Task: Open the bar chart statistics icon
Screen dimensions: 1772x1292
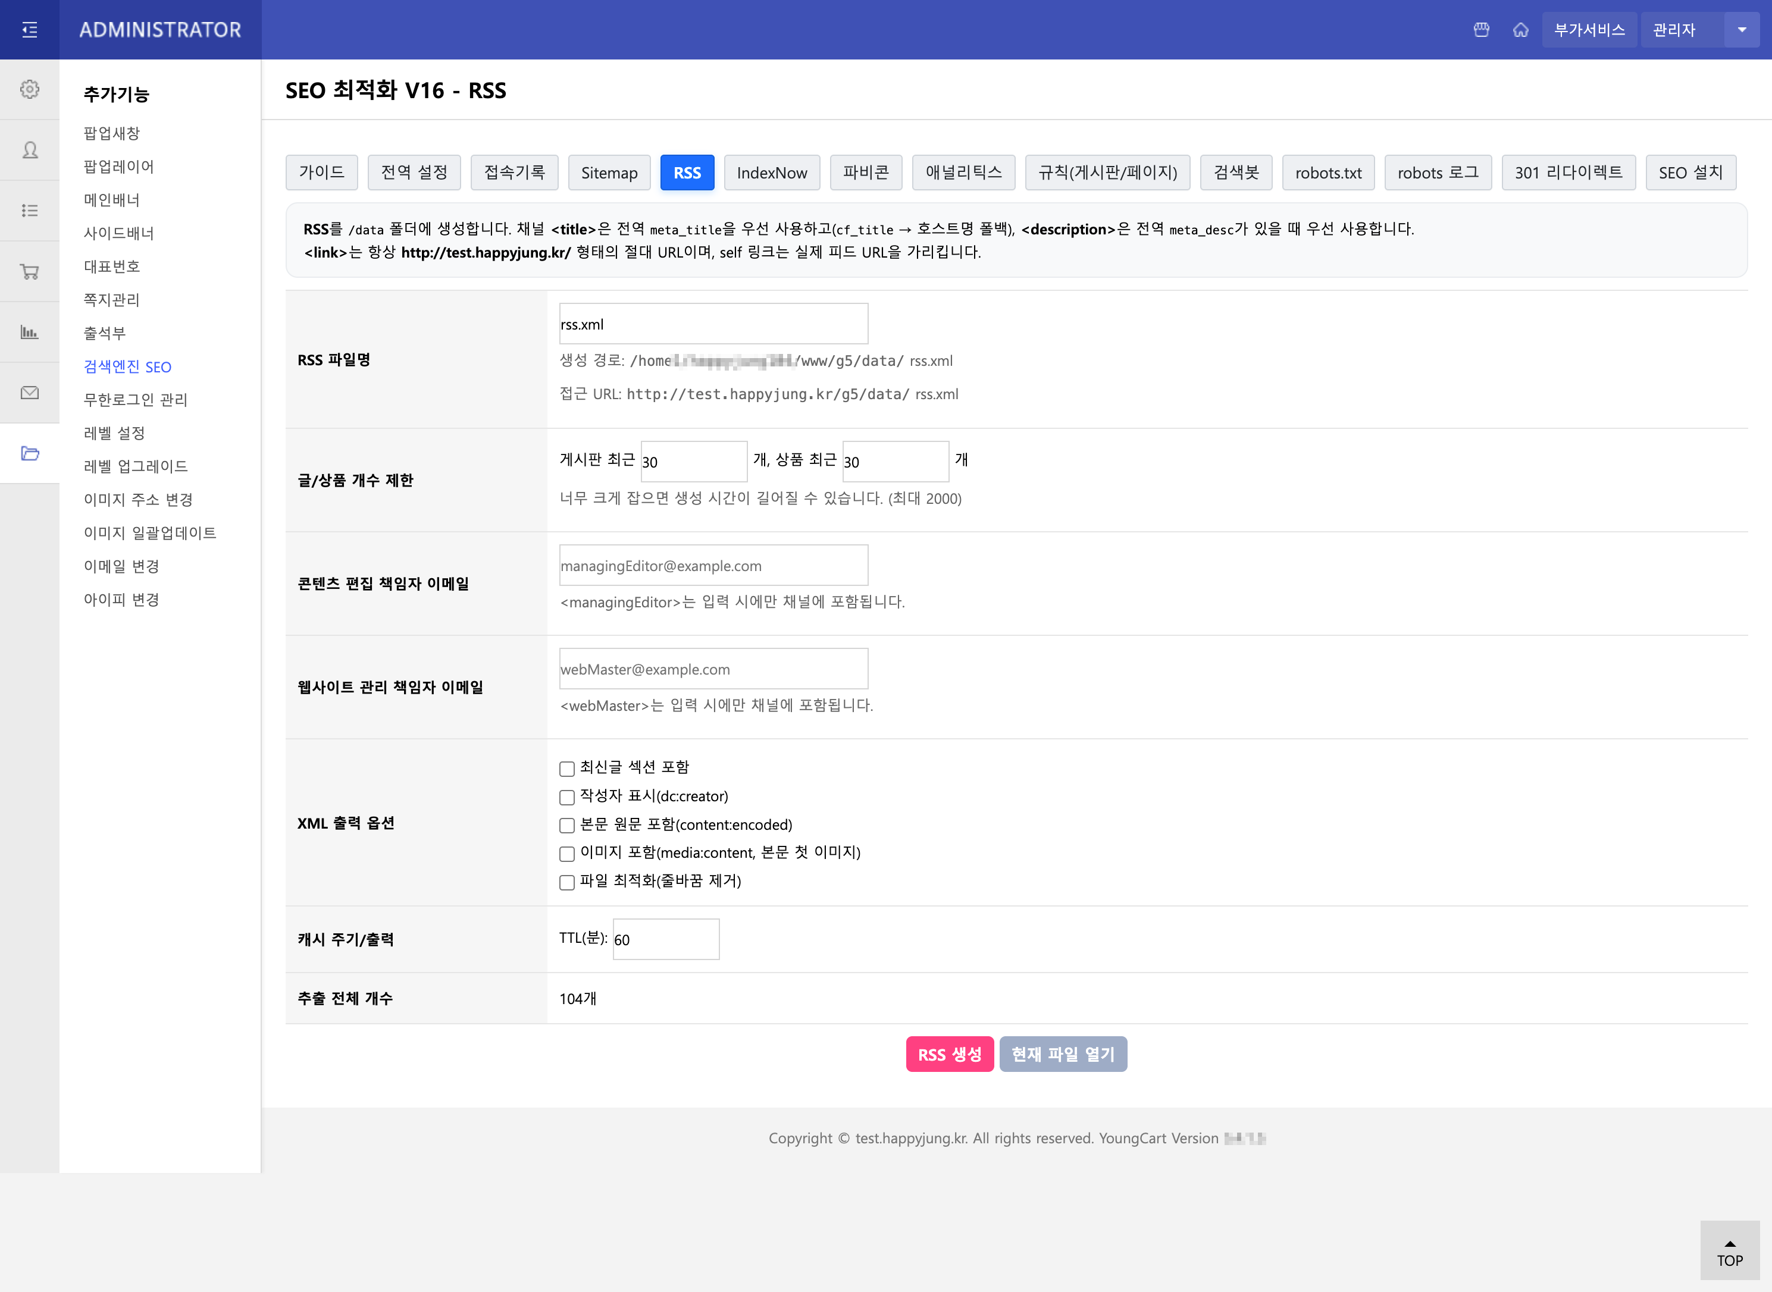Action: 30,331
